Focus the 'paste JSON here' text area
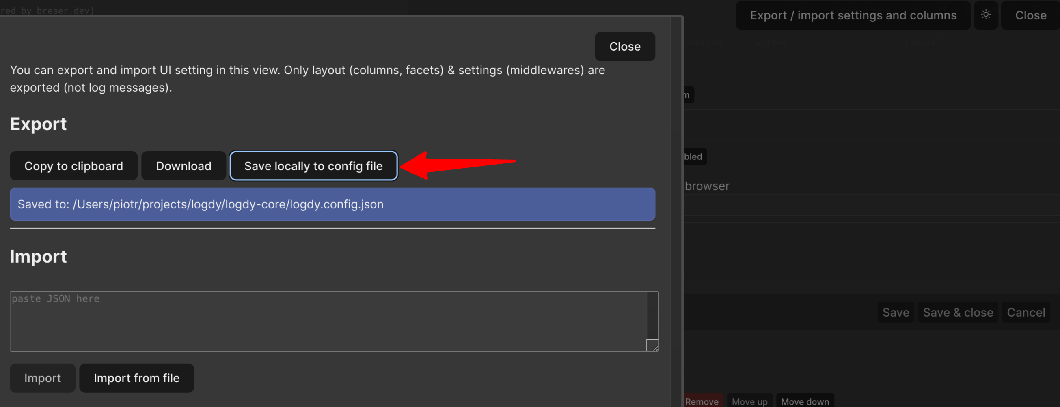This screenshot has width=1060, height=407. pyautogui.click(x=328, y=321)
